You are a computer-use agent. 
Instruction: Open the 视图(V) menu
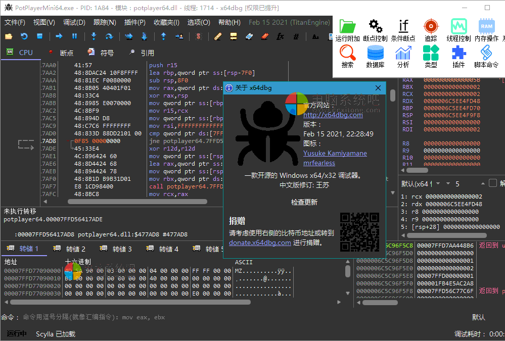click(x=44, y=22)
